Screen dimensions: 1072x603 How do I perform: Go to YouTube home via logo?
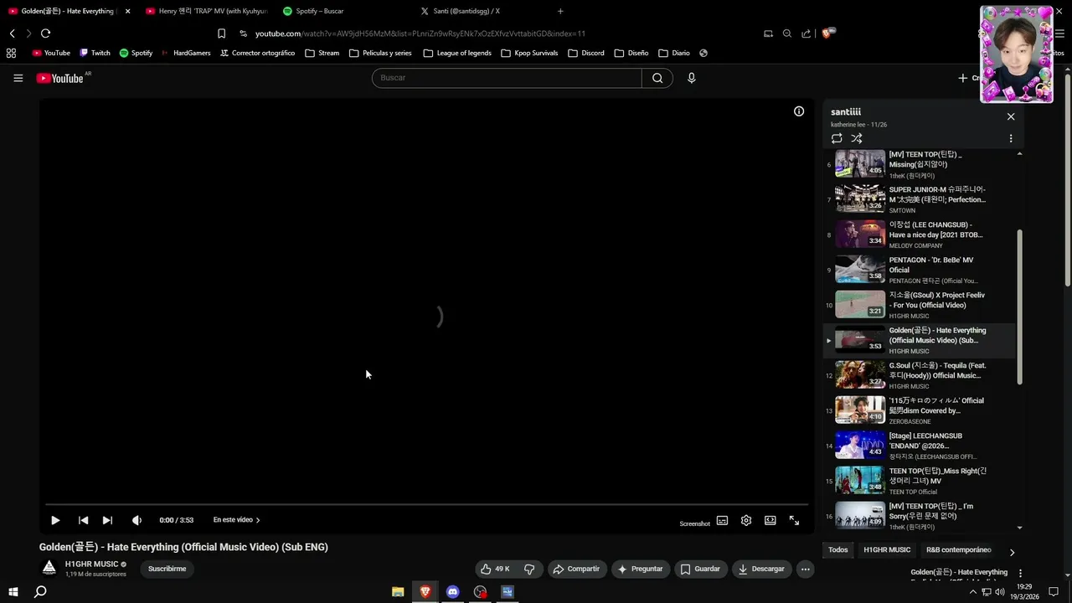pos(60,78)
